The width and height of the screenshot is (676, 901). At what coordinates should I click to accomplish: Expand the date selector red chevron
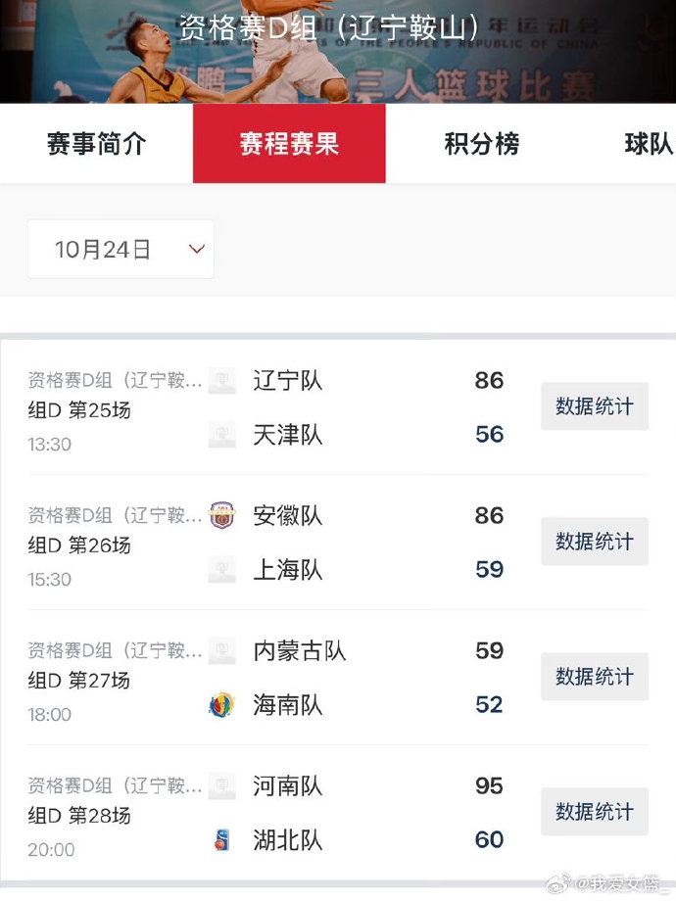point(197,249)
